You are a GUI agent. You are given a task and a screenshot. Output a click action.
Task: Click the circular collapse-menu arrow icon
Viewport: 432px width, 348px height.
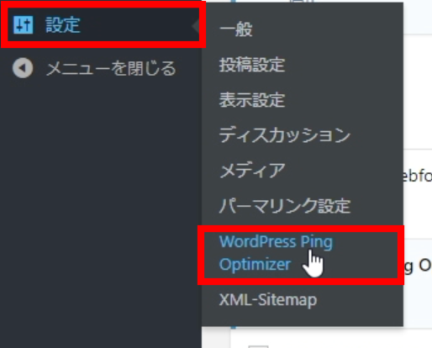point(23,68)
